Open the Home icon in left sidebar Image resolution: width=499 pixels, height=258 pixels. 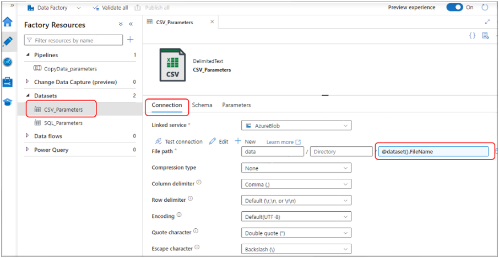8,23
